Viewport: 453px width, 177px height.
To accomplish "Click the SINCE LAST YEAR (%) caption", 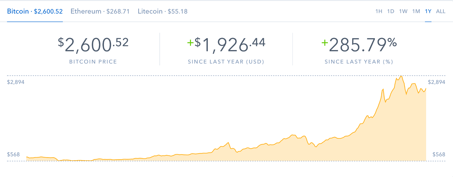I will (359, 62).
